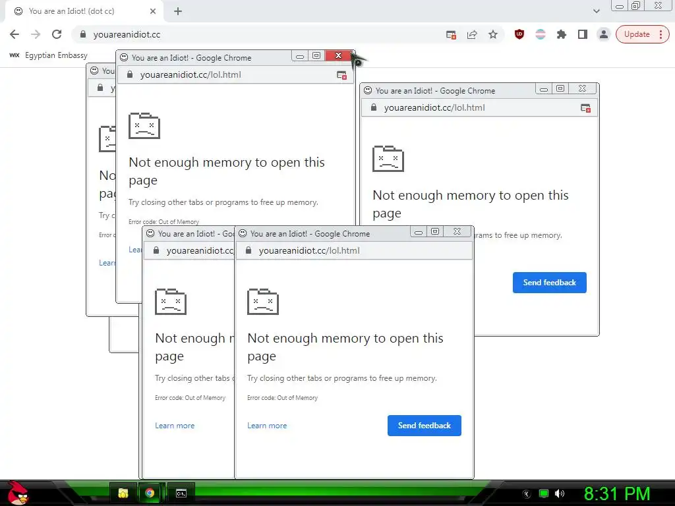Click the lock icon in bottom-left popup
The width and height of the screenshot is (675, 506).
coord(156,250)
